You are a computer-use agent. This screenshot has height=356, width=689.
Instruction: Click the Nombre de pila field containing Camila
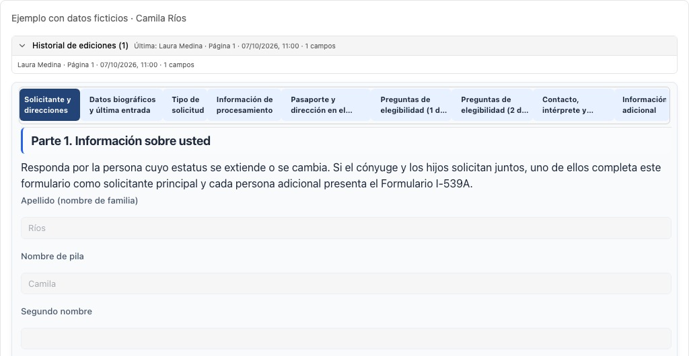pos(346,283)
